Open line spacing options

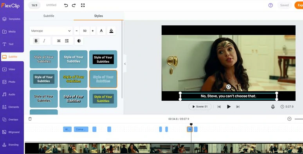[x=67, y=41]
